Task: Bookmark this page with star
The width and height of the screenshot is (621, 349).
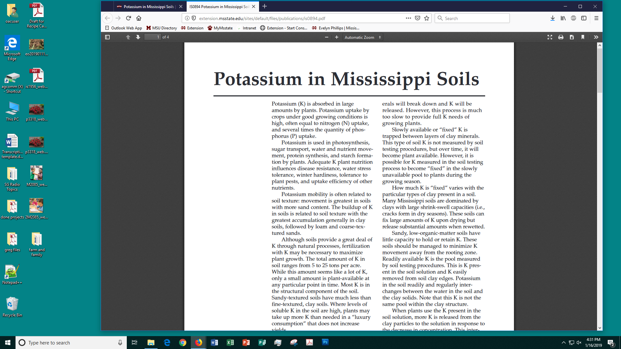Action: tap(427, 18)
